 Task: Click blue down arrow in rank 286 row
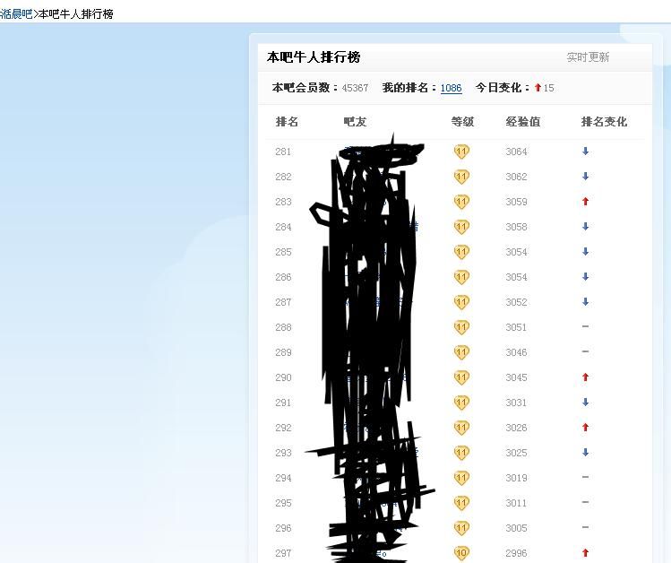[x=585, y=277]
